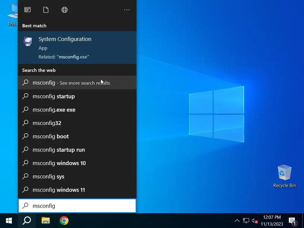Click the search box containing msconfig

coord(77,206)
